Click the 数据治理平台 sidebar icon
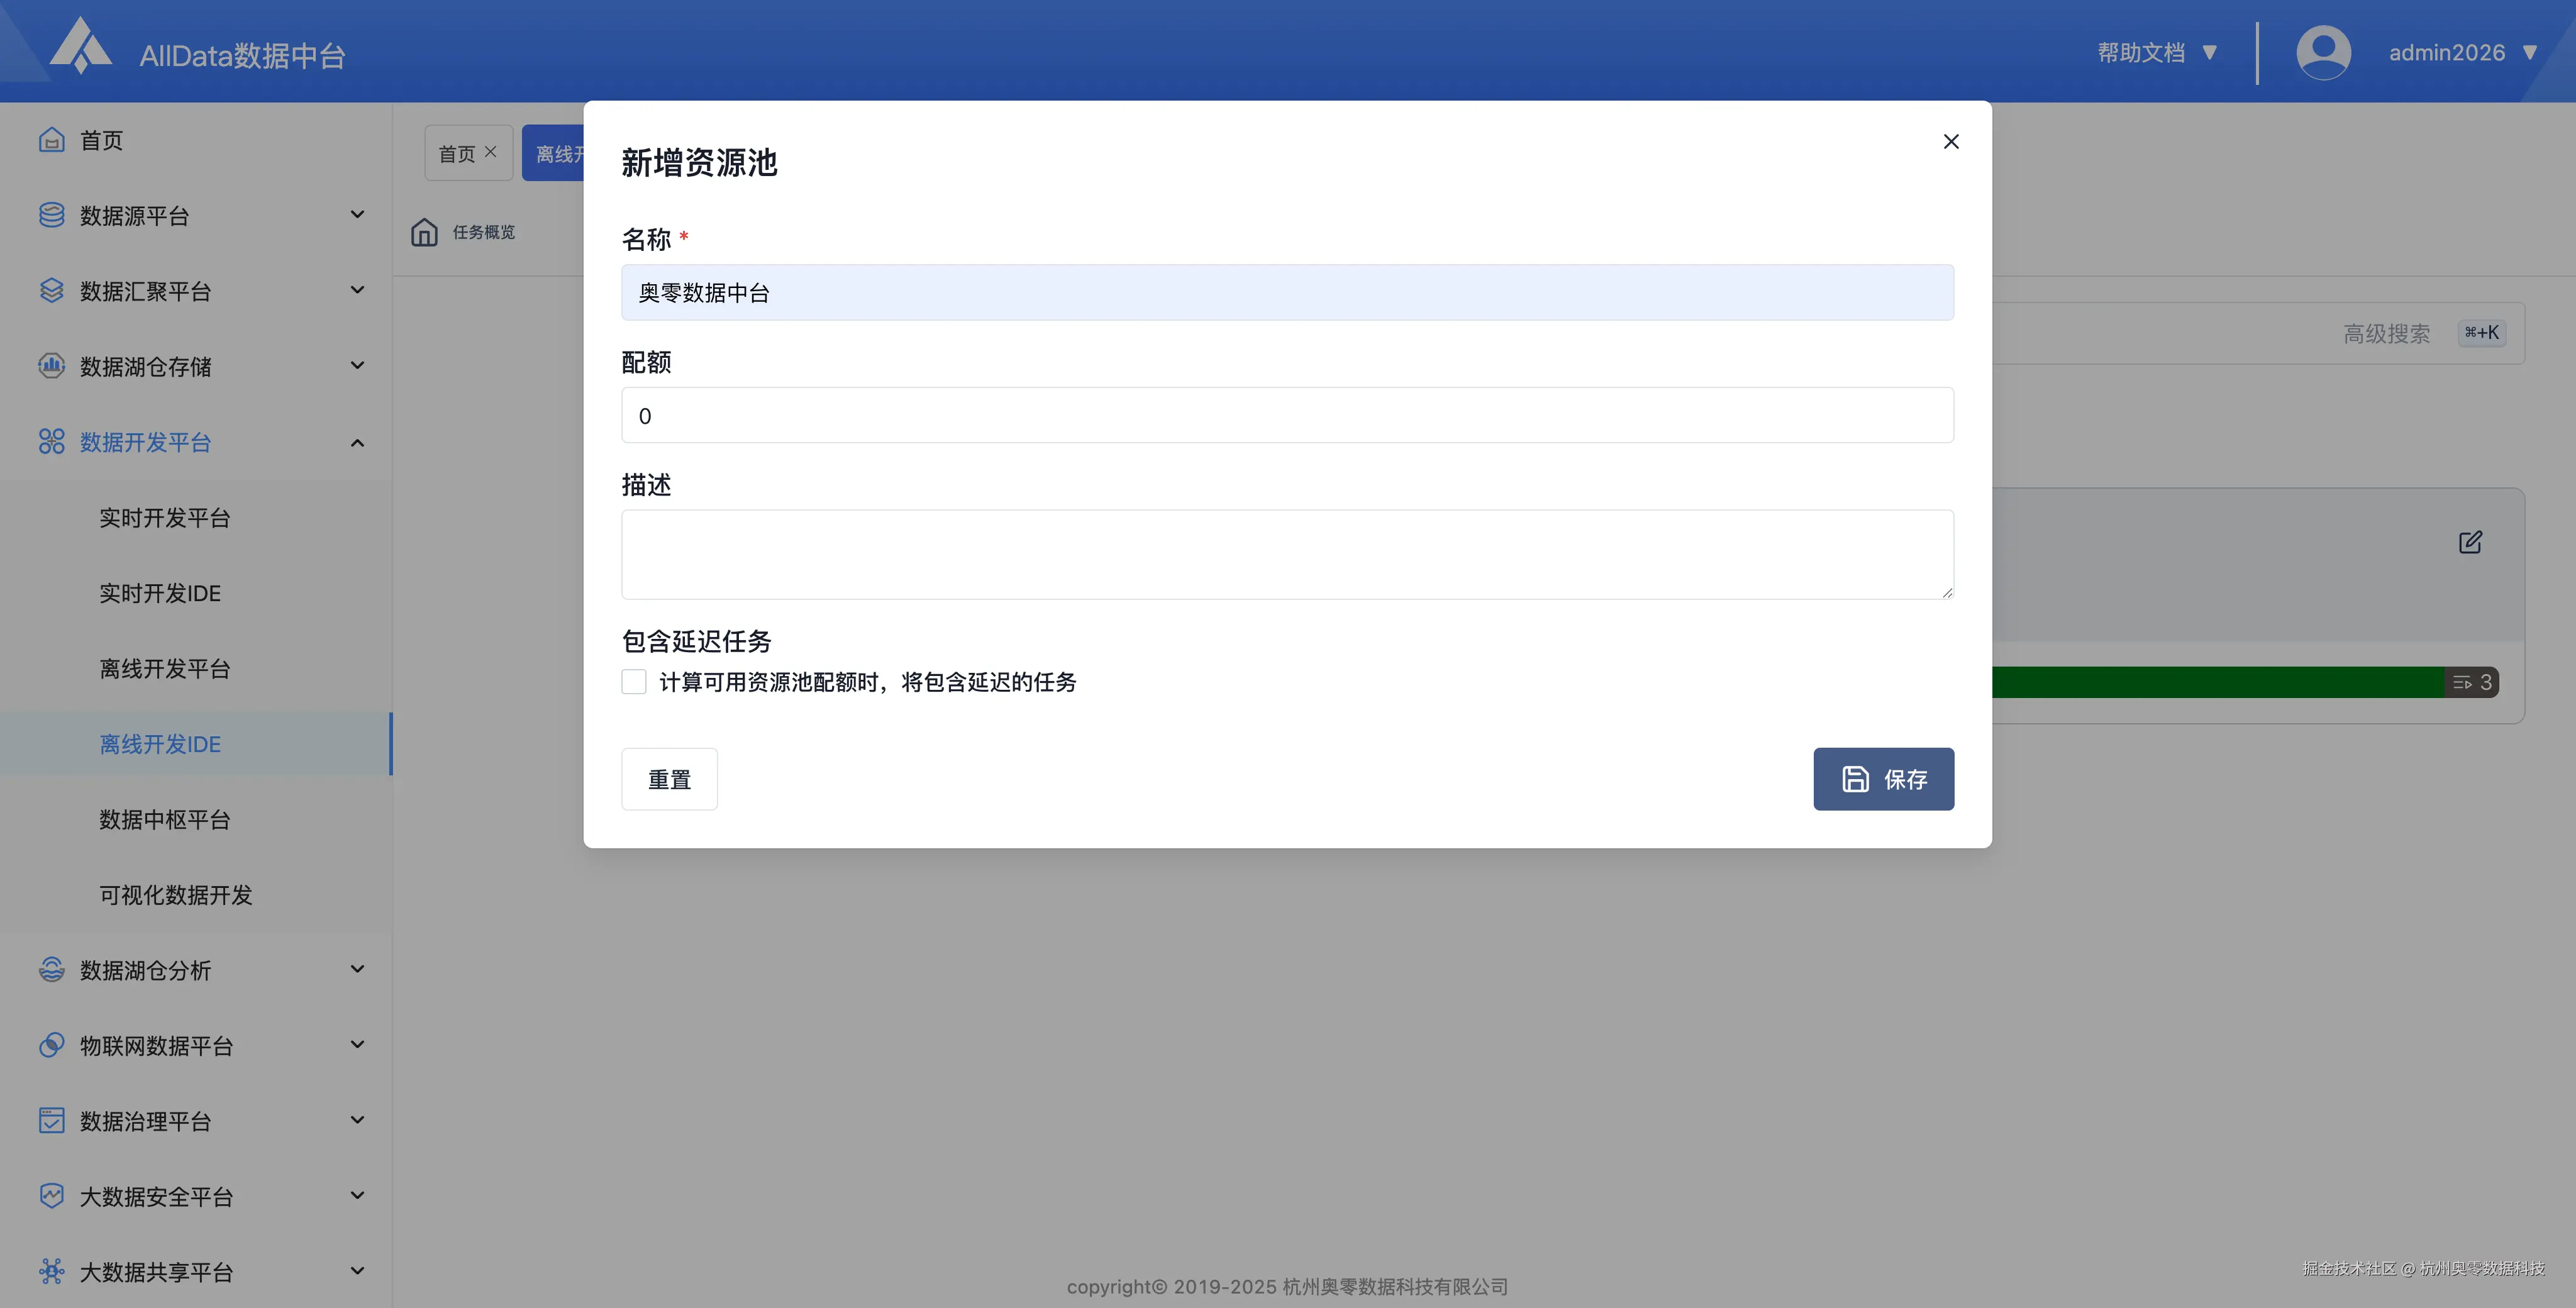Viewport: 2576px width, 1308px height. (51, 1120)
